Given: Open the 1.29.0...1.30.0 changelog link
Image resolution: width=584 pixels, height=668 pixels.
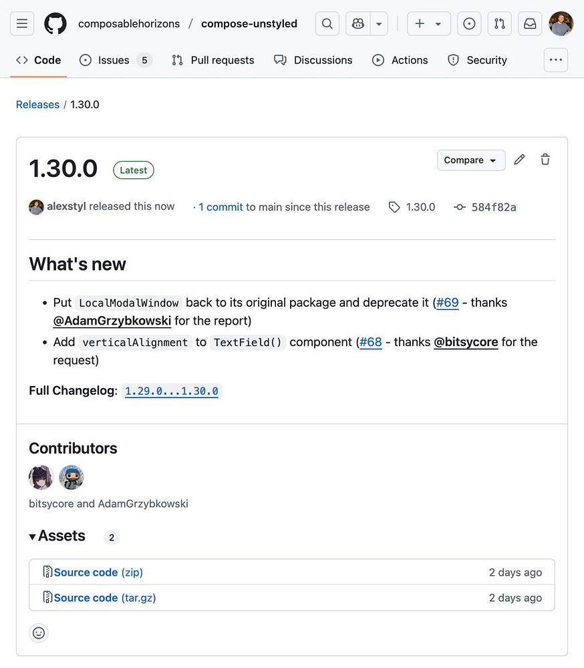Looking at the screenshot, I should pos(172,391).
